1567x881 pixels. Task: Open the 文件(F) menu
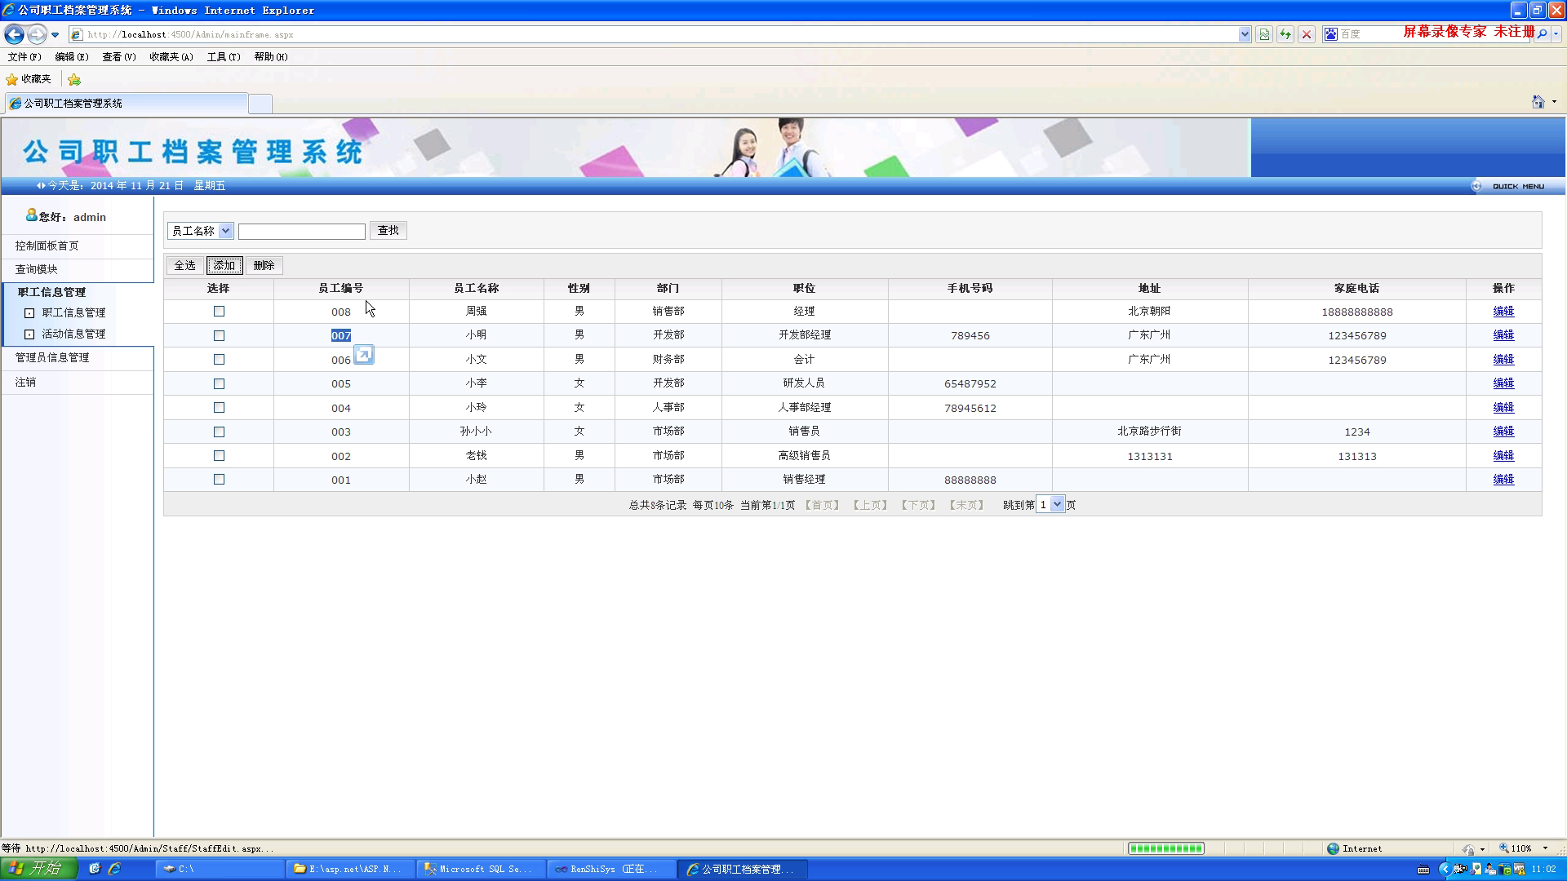point(24,57)
